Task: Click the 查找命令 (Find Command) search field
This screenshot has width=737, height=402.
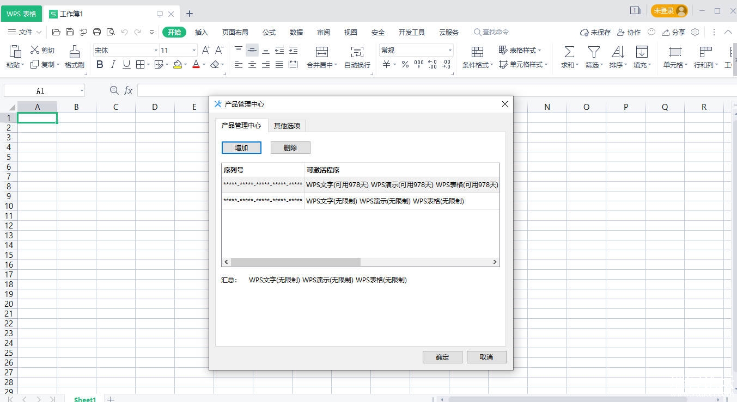Action: [x=491, y=32]
